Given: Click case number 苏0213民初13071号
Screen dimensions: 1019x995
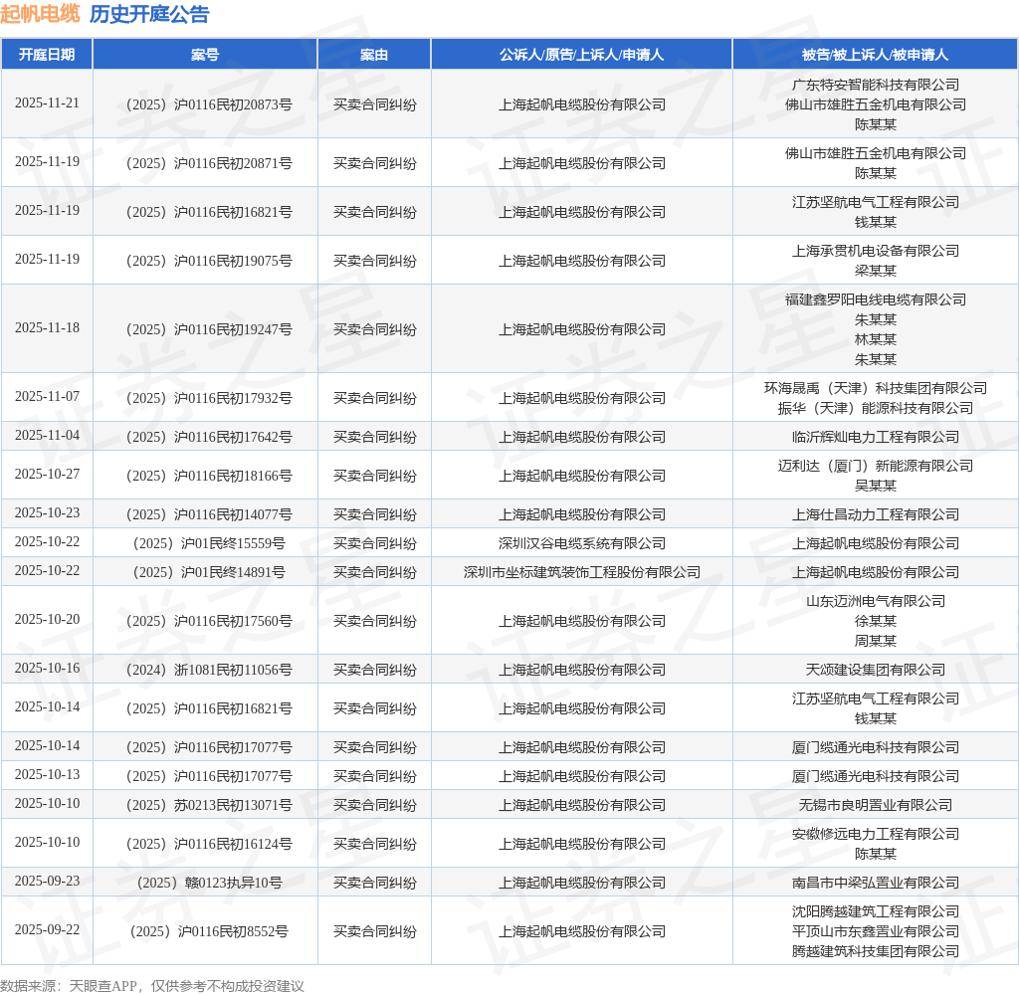Looking at the screenshot, I should pos(209,805).
